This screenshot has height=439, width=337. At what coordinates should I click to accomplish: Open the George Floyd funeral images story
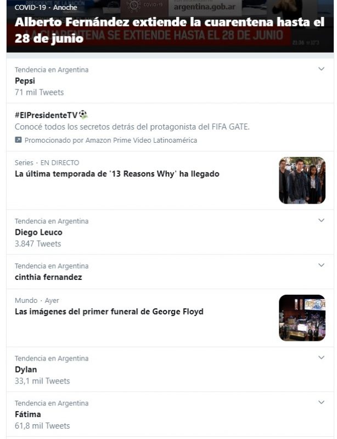tap(109, 312)
